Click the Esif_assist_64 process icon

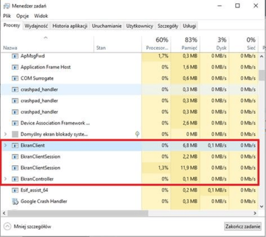pos(15,190)
